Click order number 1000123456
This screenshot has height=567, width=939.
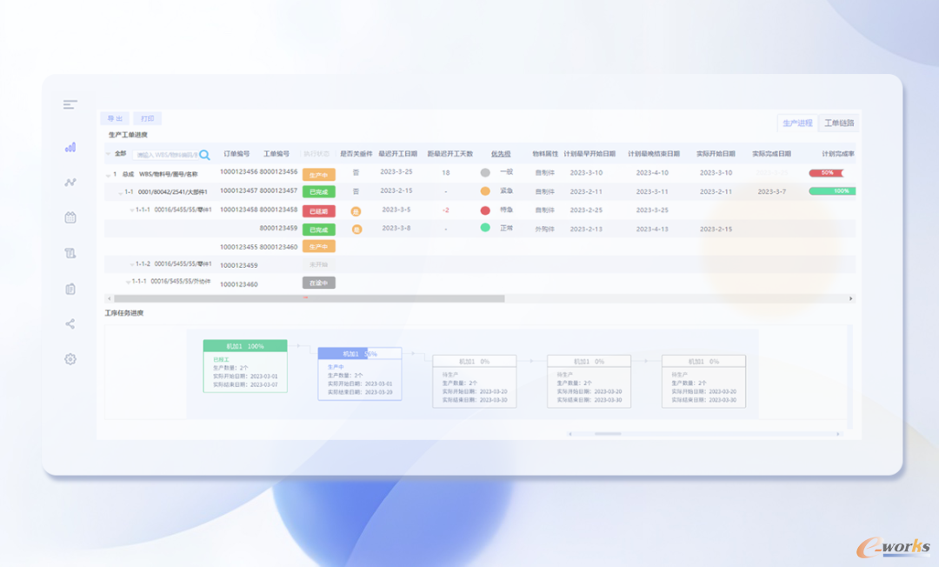[238, 172]
